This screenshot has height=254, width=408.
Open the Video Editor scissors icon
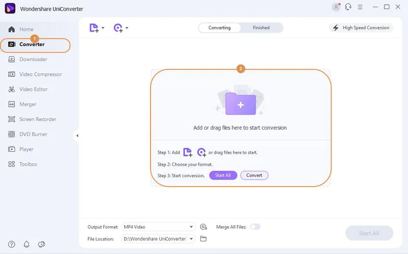(12, 89)
